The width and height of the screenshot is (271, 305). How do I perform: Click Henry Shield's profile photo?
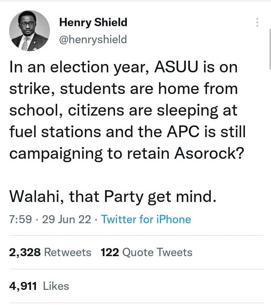(x=30, y=31)
